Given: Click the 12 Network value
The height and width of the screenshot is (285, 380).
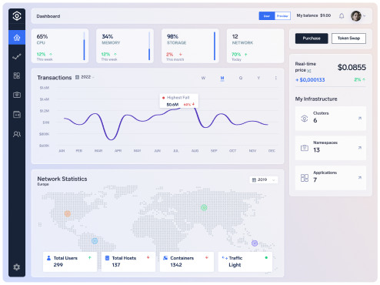Looking at the screenshot, I should [x=235, y=36].
